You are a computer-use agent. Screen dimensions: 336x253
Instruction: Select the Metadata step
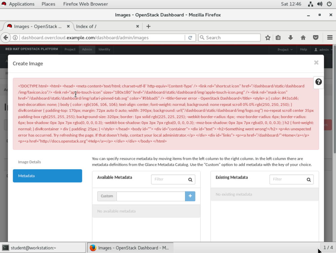(47, 176)
